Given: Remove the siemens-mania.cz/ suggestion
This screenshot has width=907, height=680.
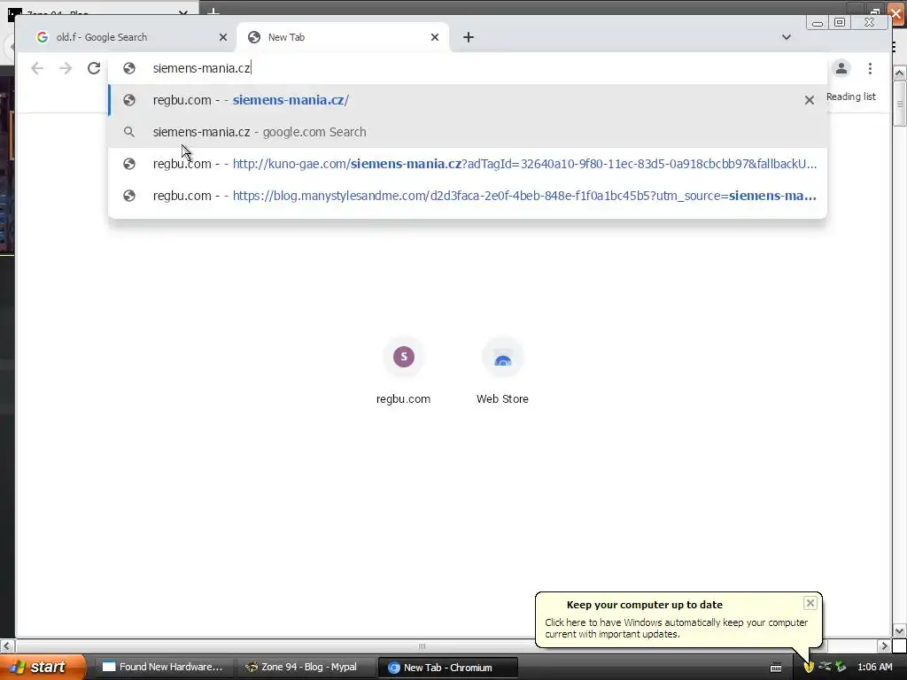Looking at the screenshot, I should click(x=810, y=100).
